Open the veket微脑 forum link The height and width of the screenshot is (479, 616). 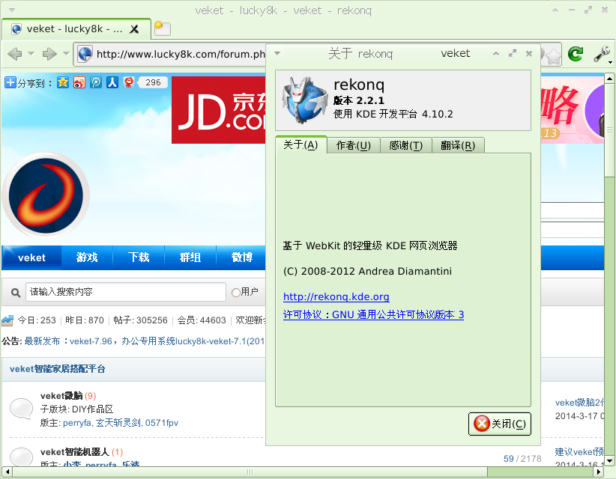[61, 396]
